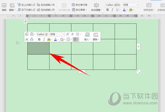Screen dimensions: 165x112
Task: Open the Alignment (对齐方式) menu
Action: pyautogui.click(x=149, y=7)
